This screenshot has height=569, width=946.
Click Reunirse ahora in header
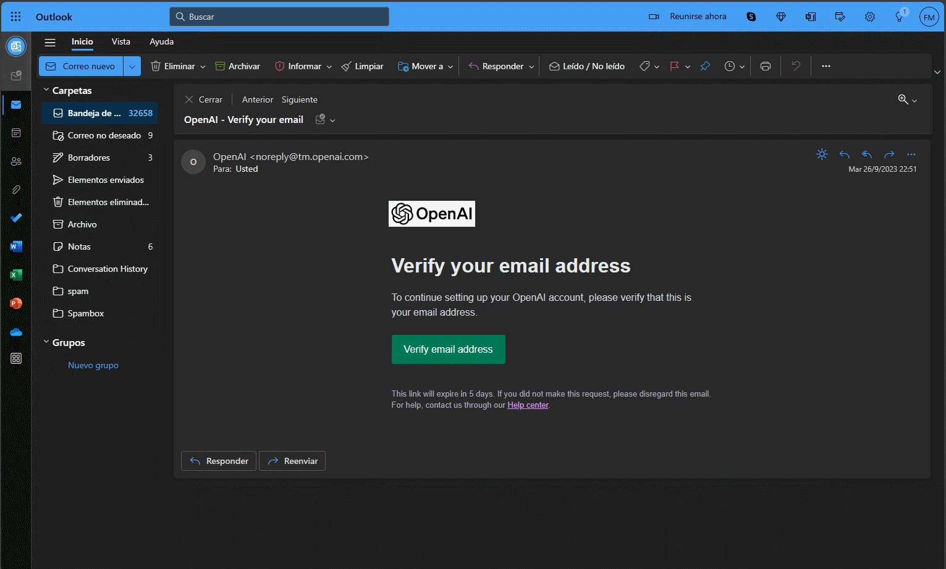[x=688, y=17]
